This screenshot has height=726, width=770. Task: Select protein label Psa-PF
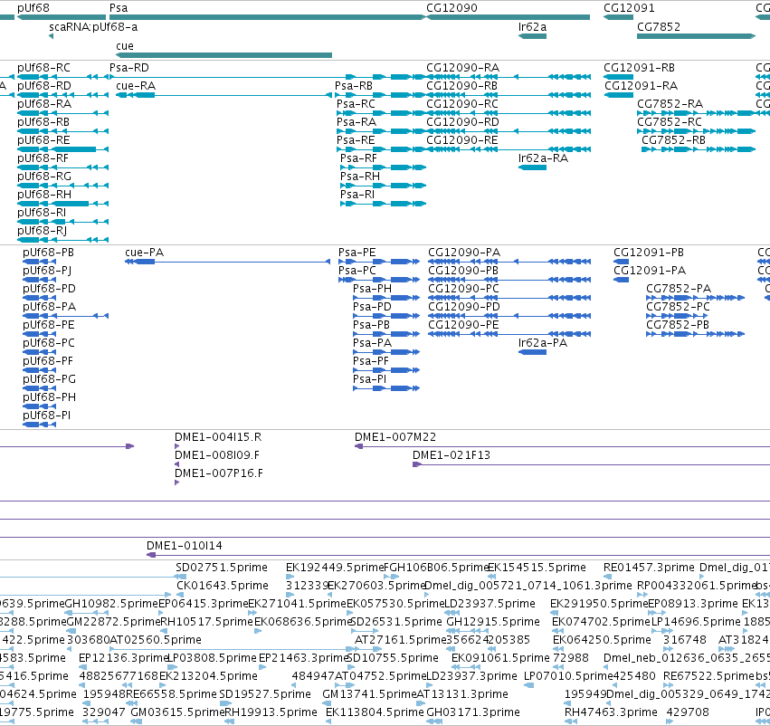click(371, 361)
